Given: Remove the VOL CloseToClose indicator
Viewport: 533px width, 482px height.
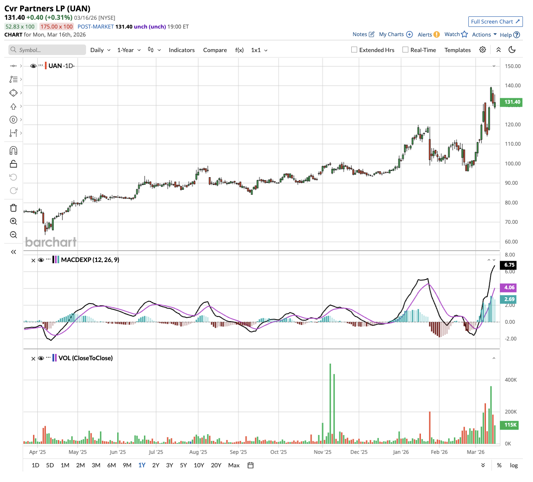Looking at the screenshot, I should (33, 359).
